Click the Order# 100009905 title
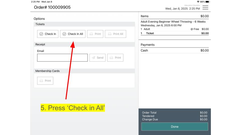241x135 pixels. [52, 7]
